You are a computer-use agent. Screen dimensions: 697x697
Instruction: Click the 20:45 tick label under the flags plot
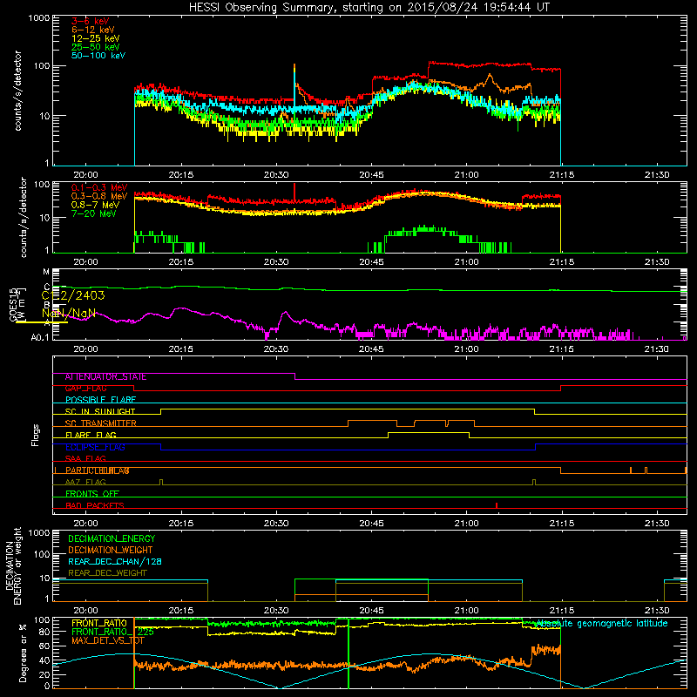coord(371,524)
